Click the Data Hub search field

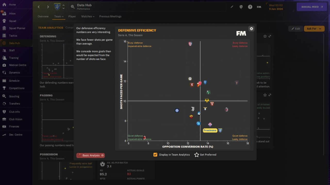click(x=147, y=7)
